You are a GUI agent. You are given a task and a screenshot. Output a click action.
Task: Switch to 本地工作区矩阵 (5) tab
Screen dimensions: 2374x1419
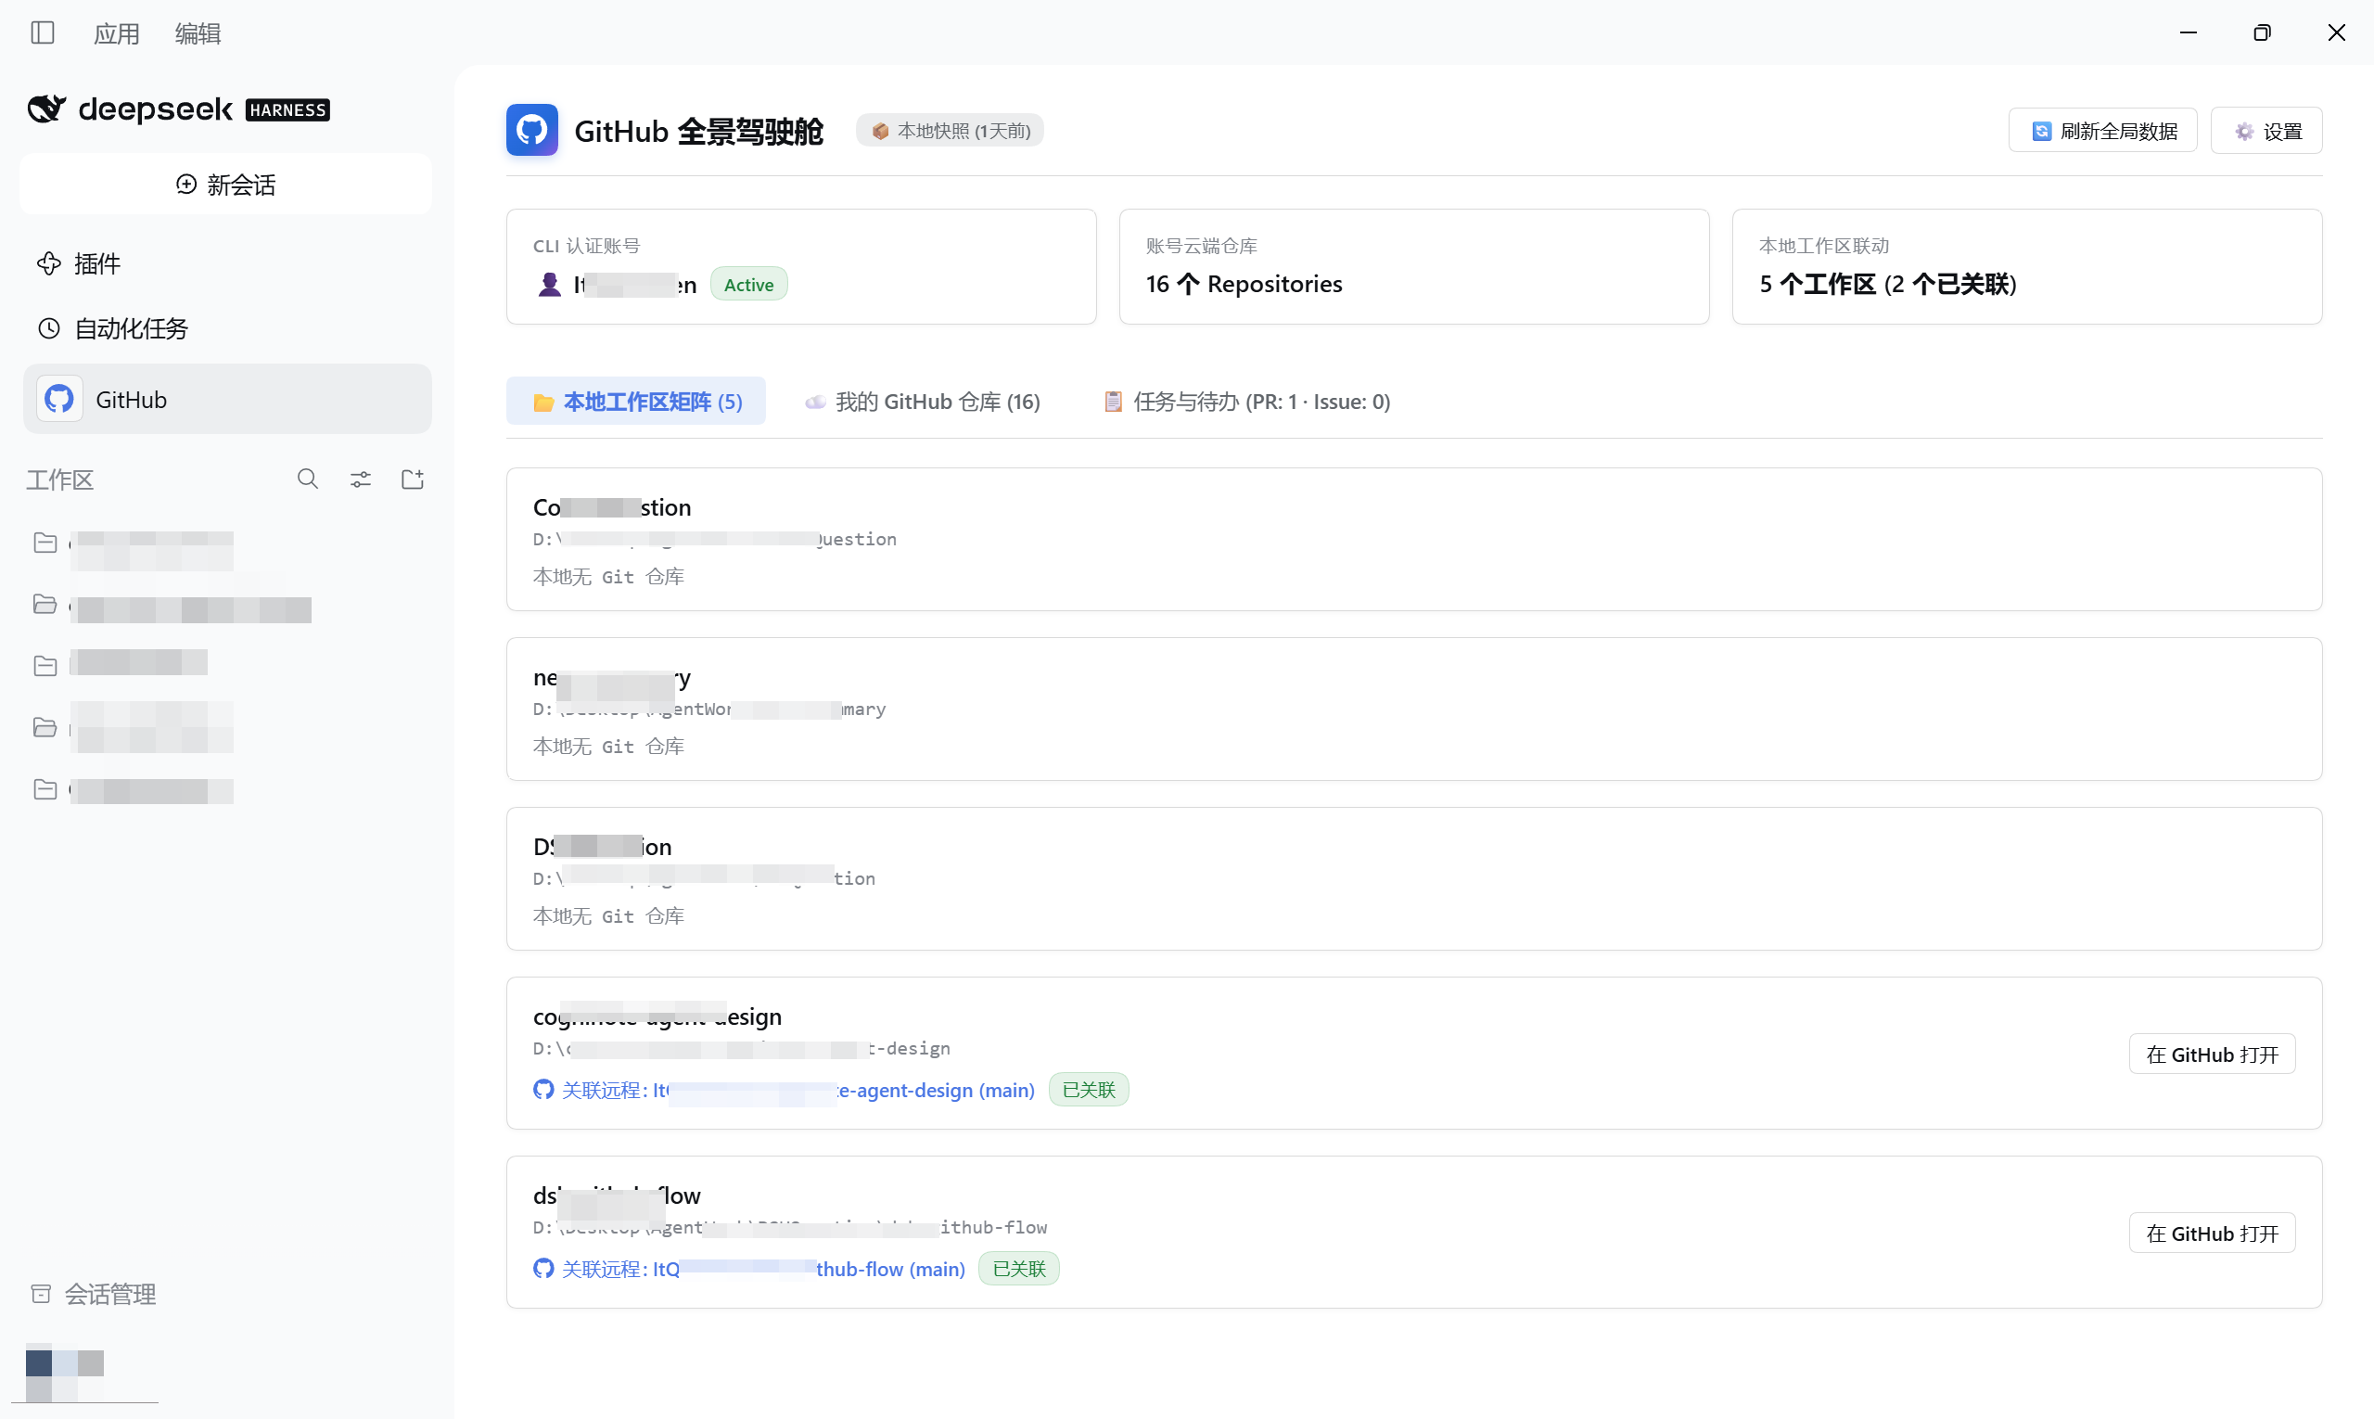coord(636,402)
